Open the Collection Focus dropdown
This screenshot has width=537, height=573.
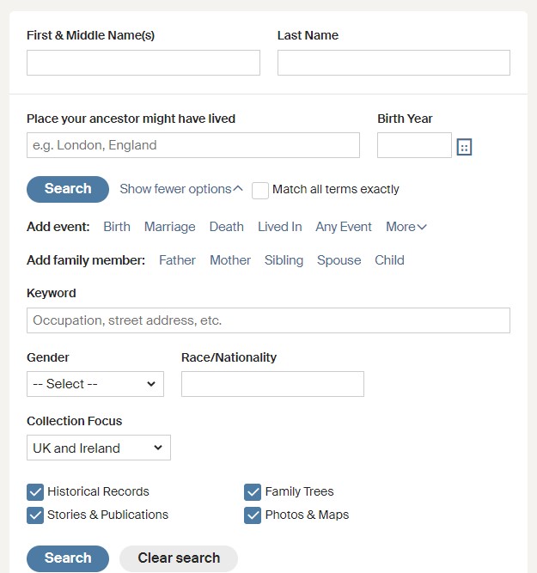pos(99,448)
